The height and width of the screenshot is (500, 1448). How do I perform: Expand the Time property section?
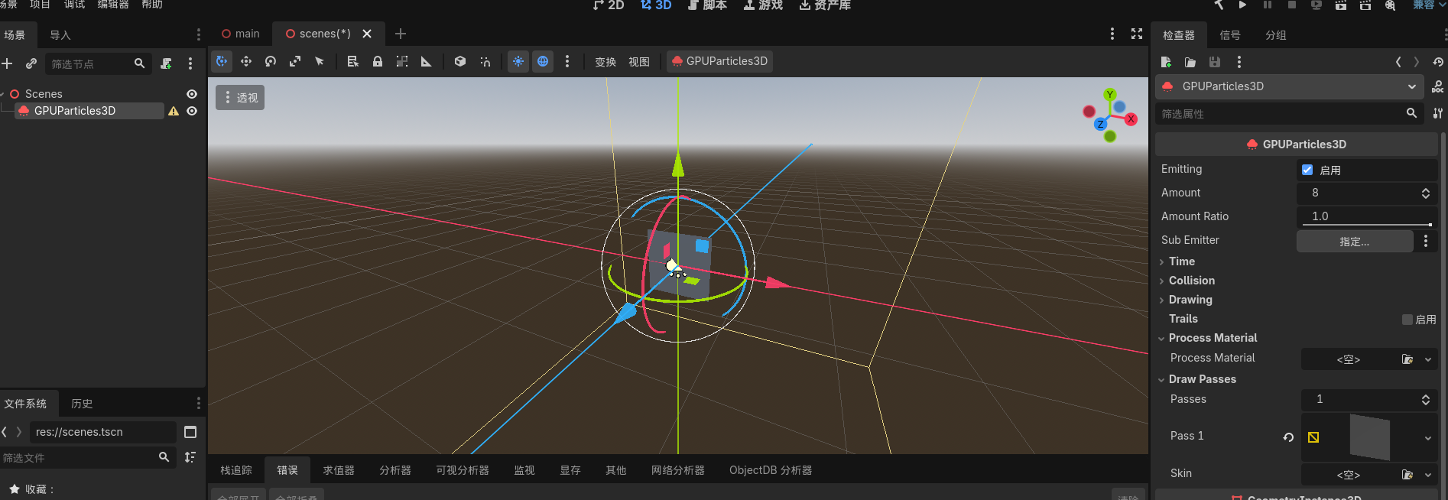tap(1181, 261)
